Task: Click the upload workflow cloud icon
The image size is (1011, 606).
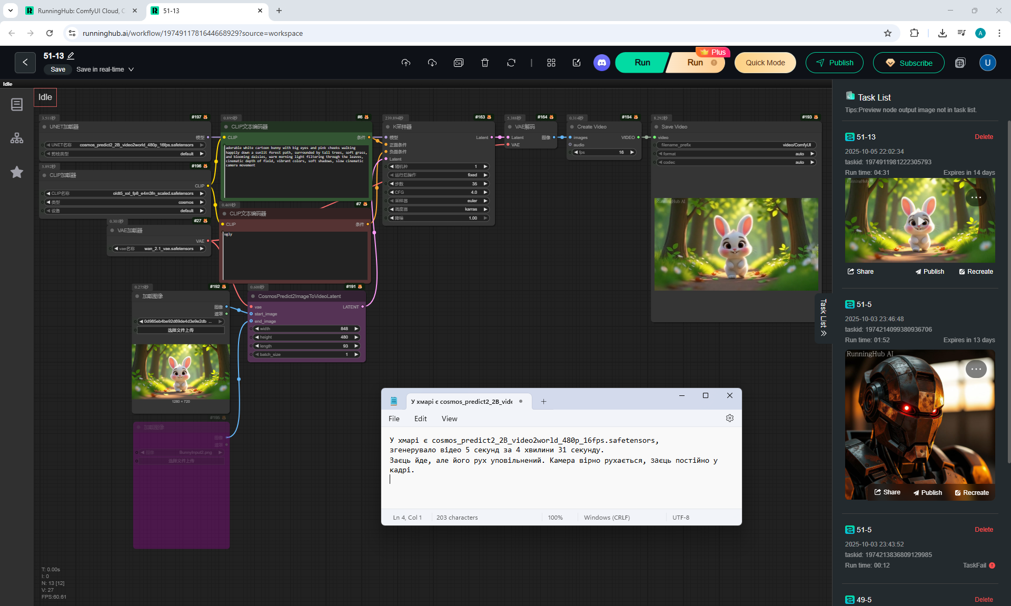Action: (405, 63)
